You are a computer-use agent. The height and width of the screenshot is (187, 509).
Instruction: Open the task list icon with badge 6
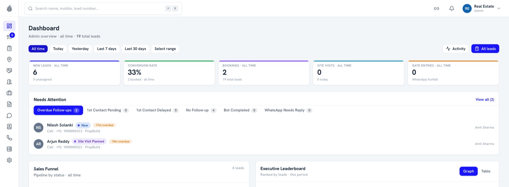point(9,37)
